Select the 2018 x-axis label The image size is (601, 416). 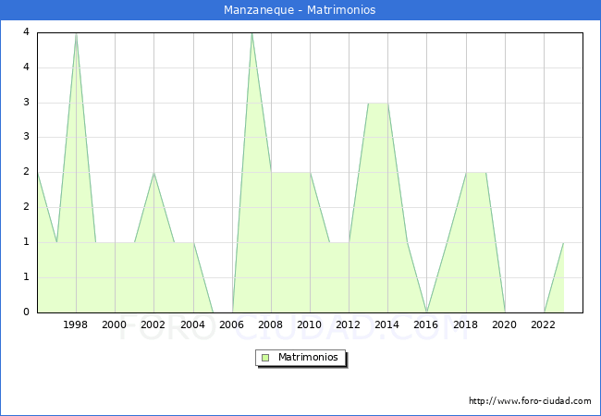click(466, 324)
